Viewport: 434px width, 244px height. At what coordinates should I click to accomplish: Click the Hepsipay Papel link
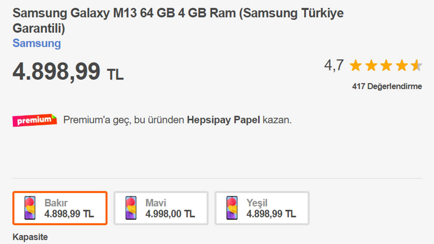[223, 120]
